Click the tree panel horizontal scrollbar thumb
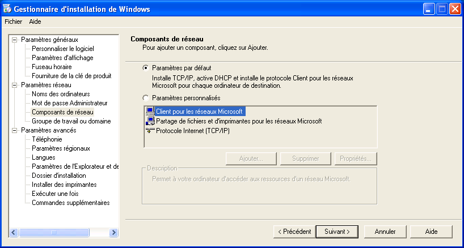 pyautogui.click(x=54, y=232)
